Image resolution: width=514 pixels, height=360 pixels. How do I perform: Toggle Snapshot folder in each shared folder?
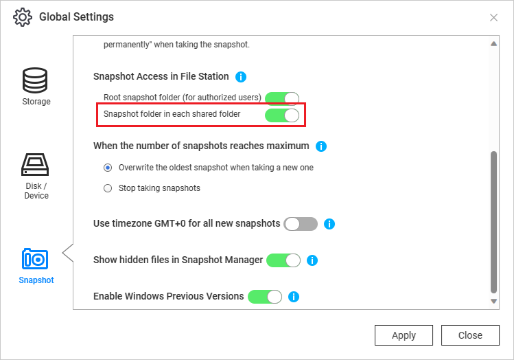tap(282, 115)
